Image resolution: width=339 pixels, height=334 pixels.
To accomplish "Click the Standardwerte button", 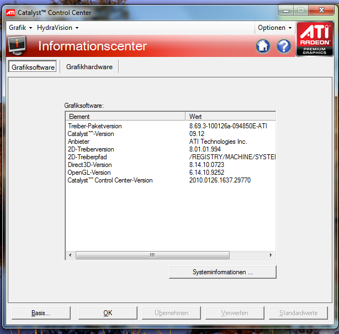I will tap(298, 313).
